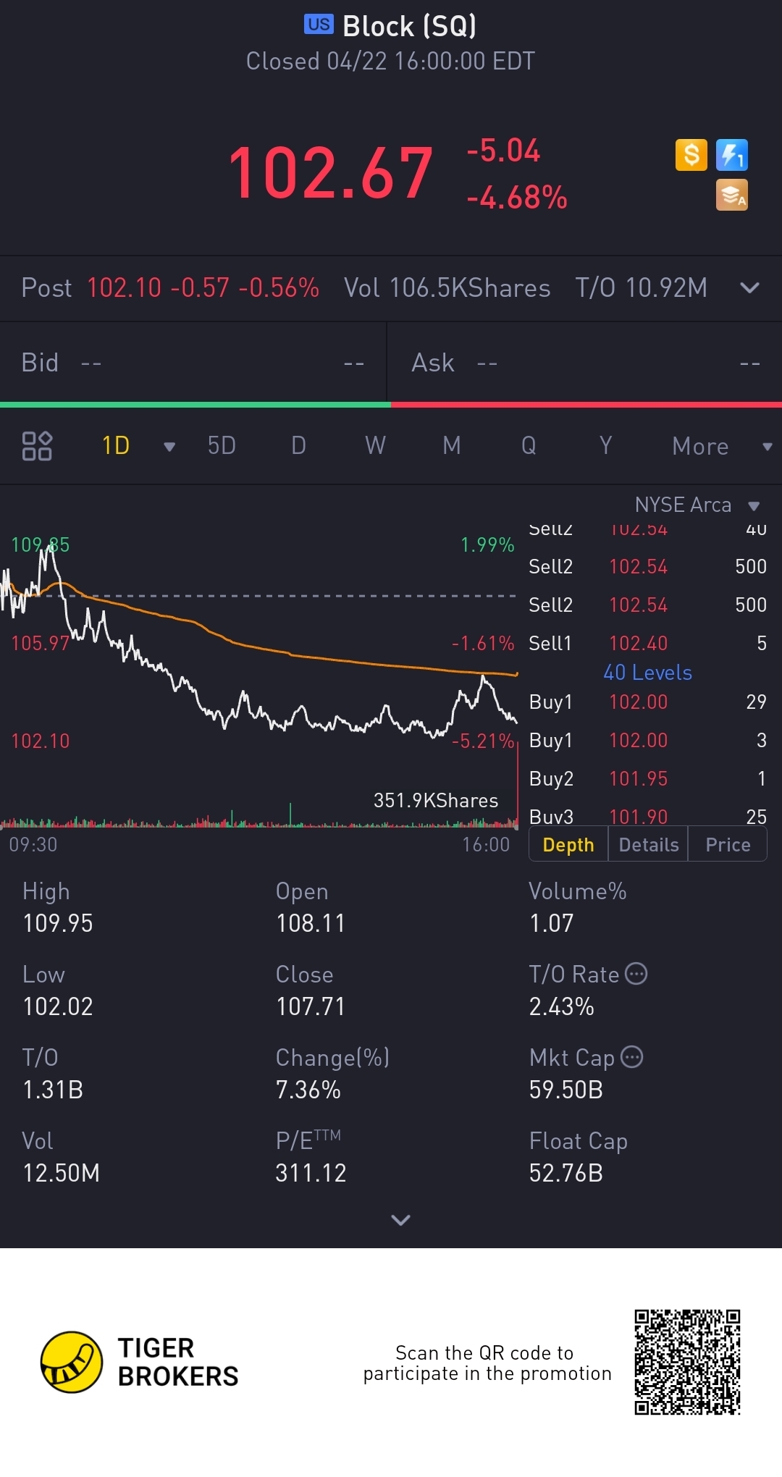Open Mkt Cap info bubble icon
The height and width of the screenshot is (1477, 782).
pos(631,1057)
